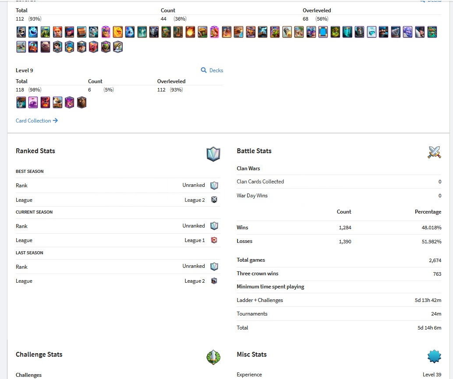Open the Card Collection link
453x379 pixels.
point(37,121)
